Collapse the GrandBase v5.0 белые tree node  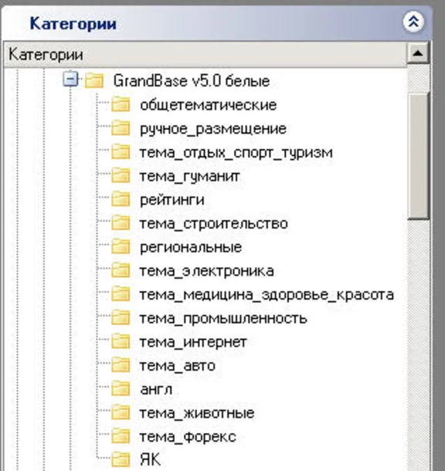click(70, 80)
